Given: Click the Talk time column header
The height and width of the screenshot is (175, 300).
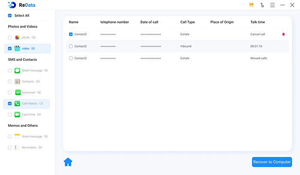Looking at the screenshot, I should point(258,21).
